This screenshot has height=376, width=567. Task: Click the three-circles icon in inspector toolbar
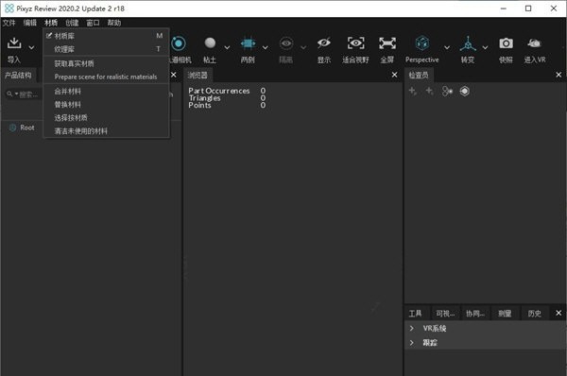tap(447, 91)
